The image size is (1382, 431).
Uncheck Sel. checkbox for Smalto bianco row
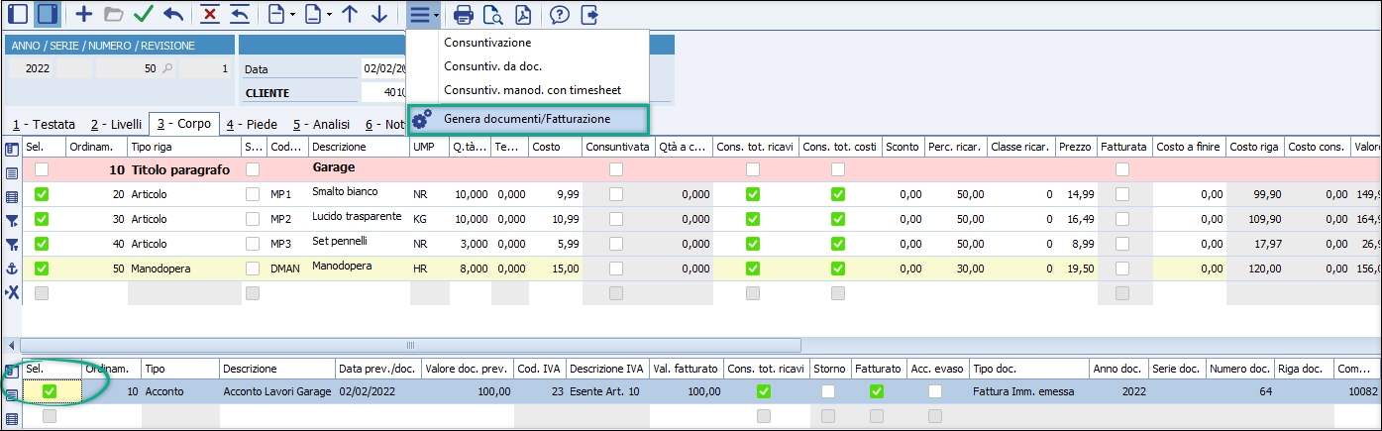click(42, 195)
